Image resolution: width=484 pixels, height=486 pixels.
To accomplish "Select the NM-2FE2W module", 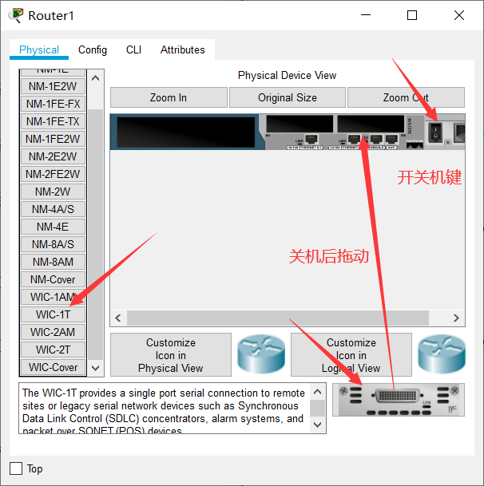I will tap(53, 174).
